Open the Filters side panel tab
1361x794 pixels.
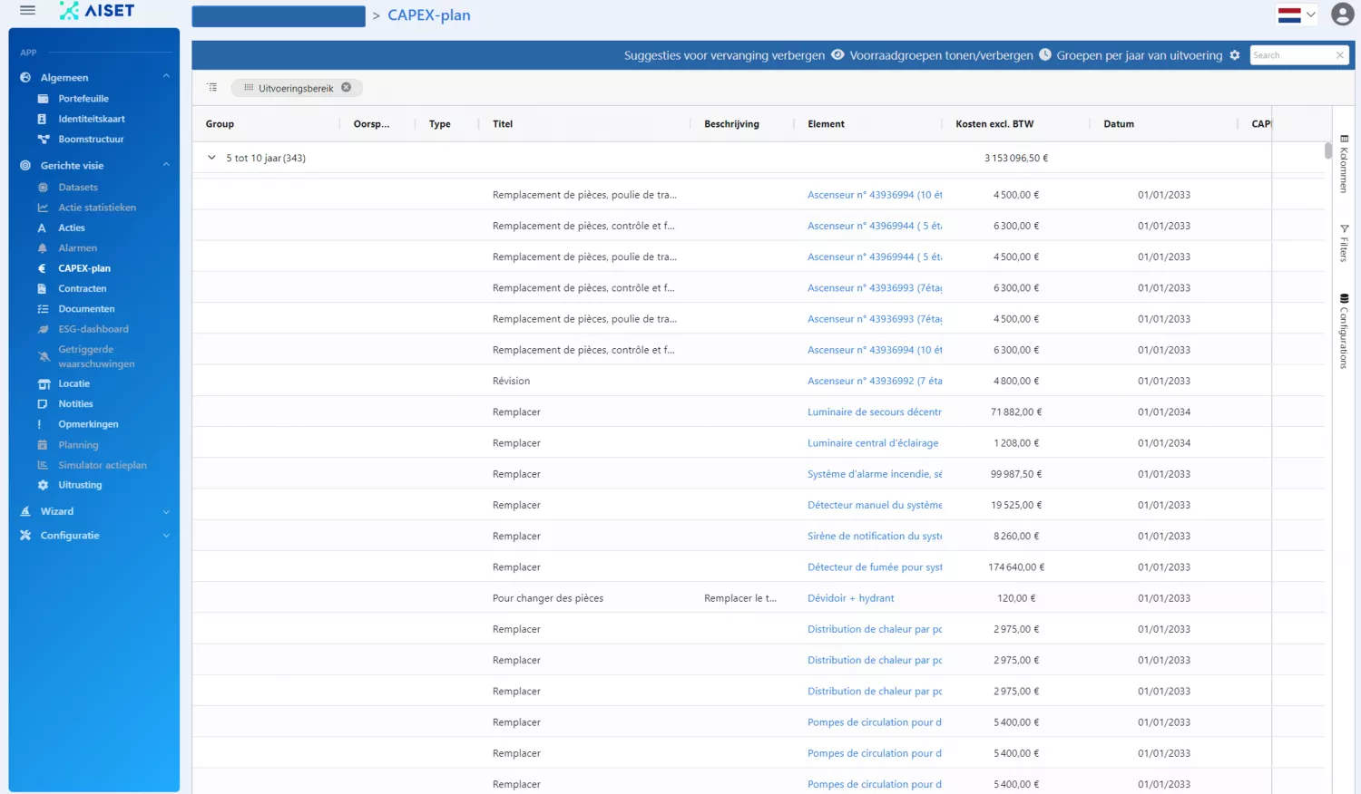click(x=1344, y=243)
